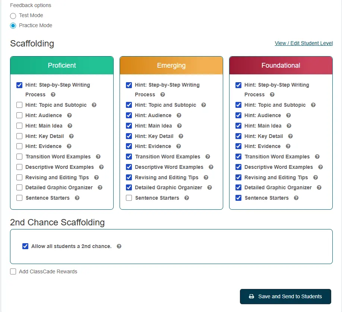Enable Proficient Sentence Starters checkbox

19,198
